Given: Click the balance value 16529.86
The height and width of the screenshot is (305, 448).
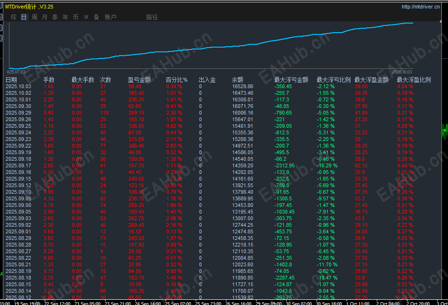Looking at the screenshot, I should tap(242, 87).
